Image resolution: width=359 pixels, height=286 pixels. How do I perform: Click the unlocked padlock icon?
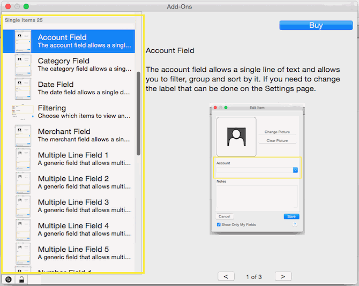[21, 280]
